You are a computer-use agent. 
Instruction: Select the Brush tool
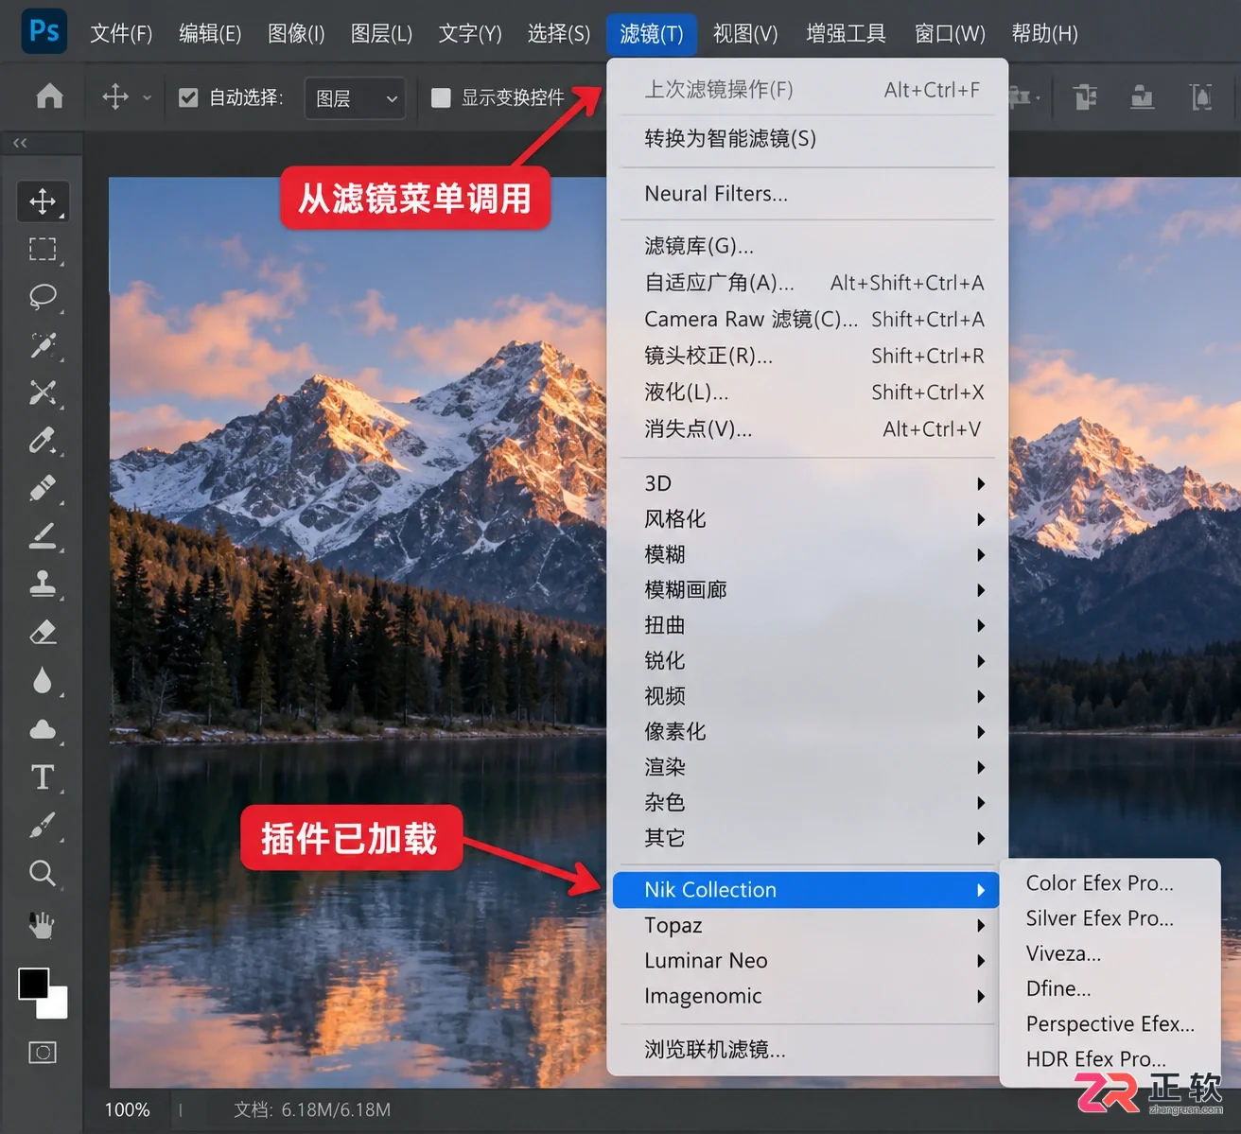43,537
